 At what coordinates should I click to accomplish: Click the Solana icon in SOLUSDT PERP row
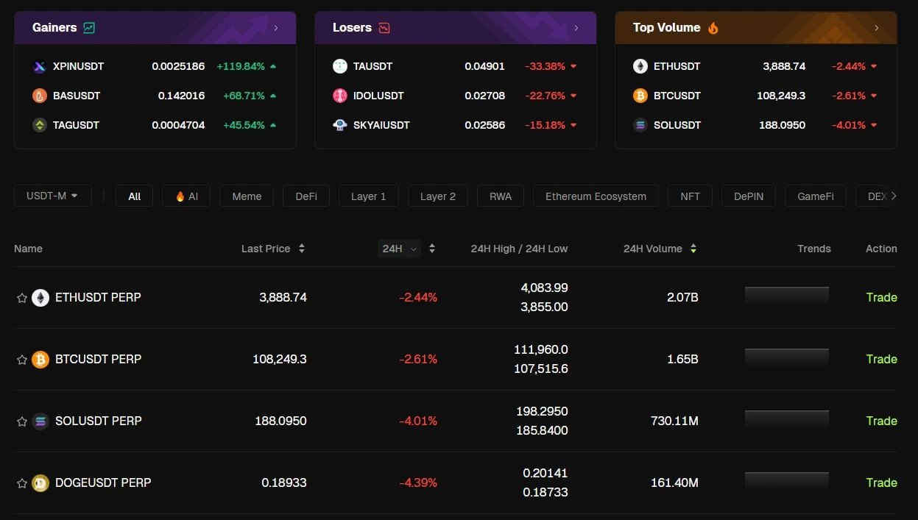click(40, 421)
